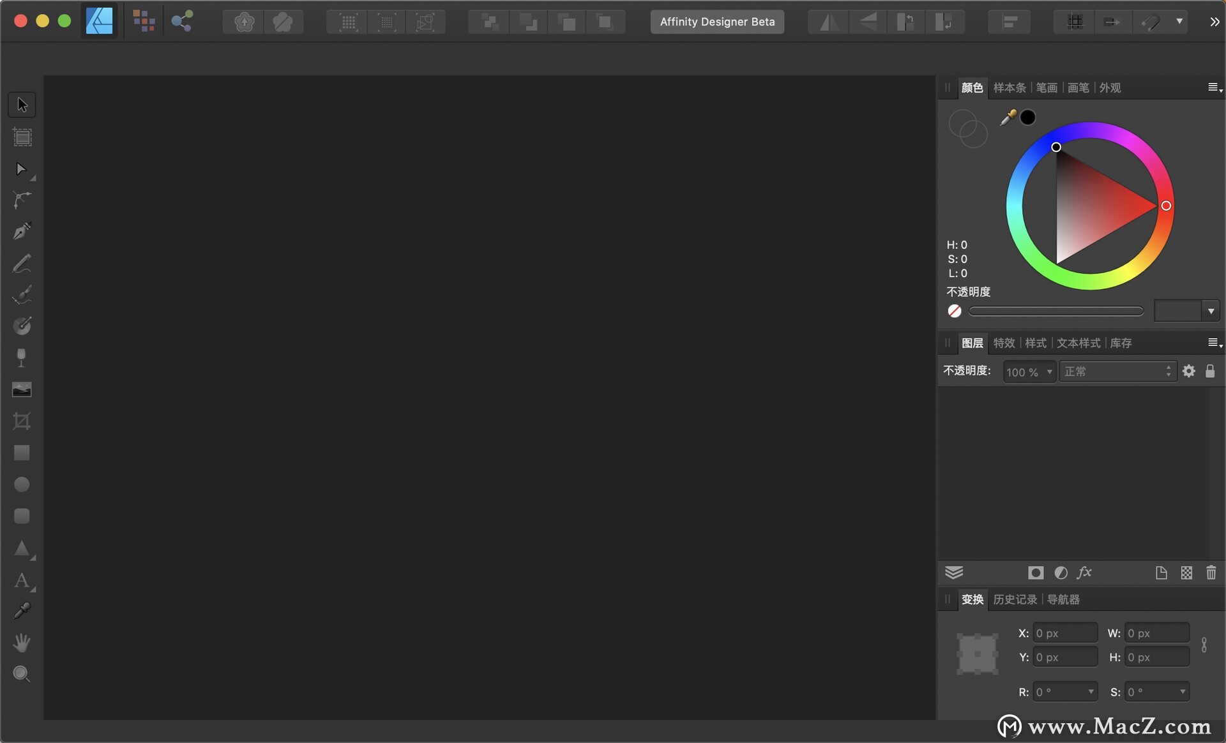Click the layer effects fx icon

pyautogui.click(x=1084, y=573)
